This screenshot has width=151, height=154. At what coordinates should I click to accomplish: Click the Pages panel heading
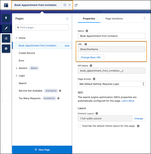click(x=19, y=19)
